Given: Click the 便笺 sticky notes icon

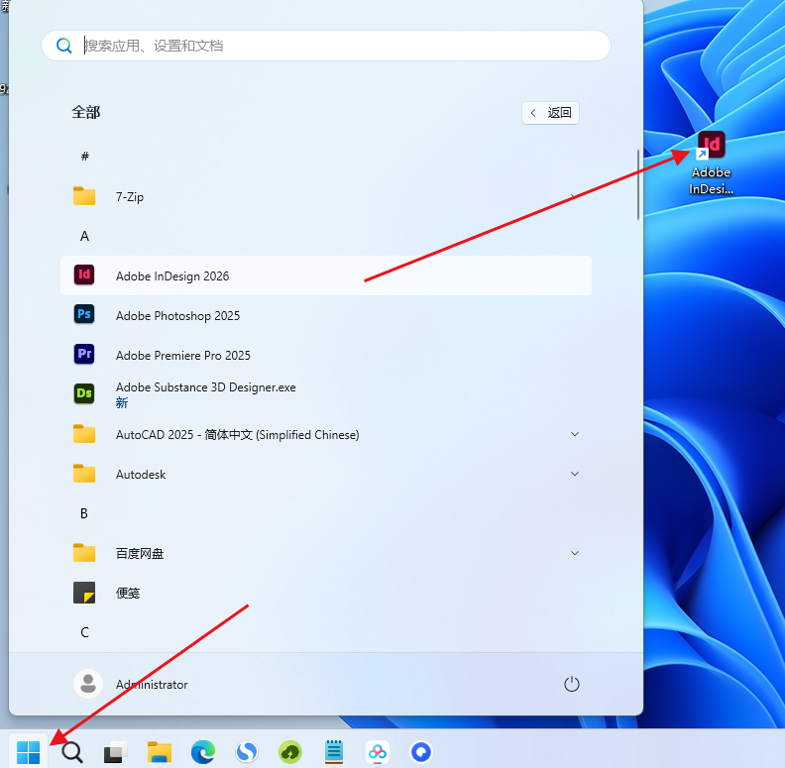Looking at the screenshot, I should point(84,593).
